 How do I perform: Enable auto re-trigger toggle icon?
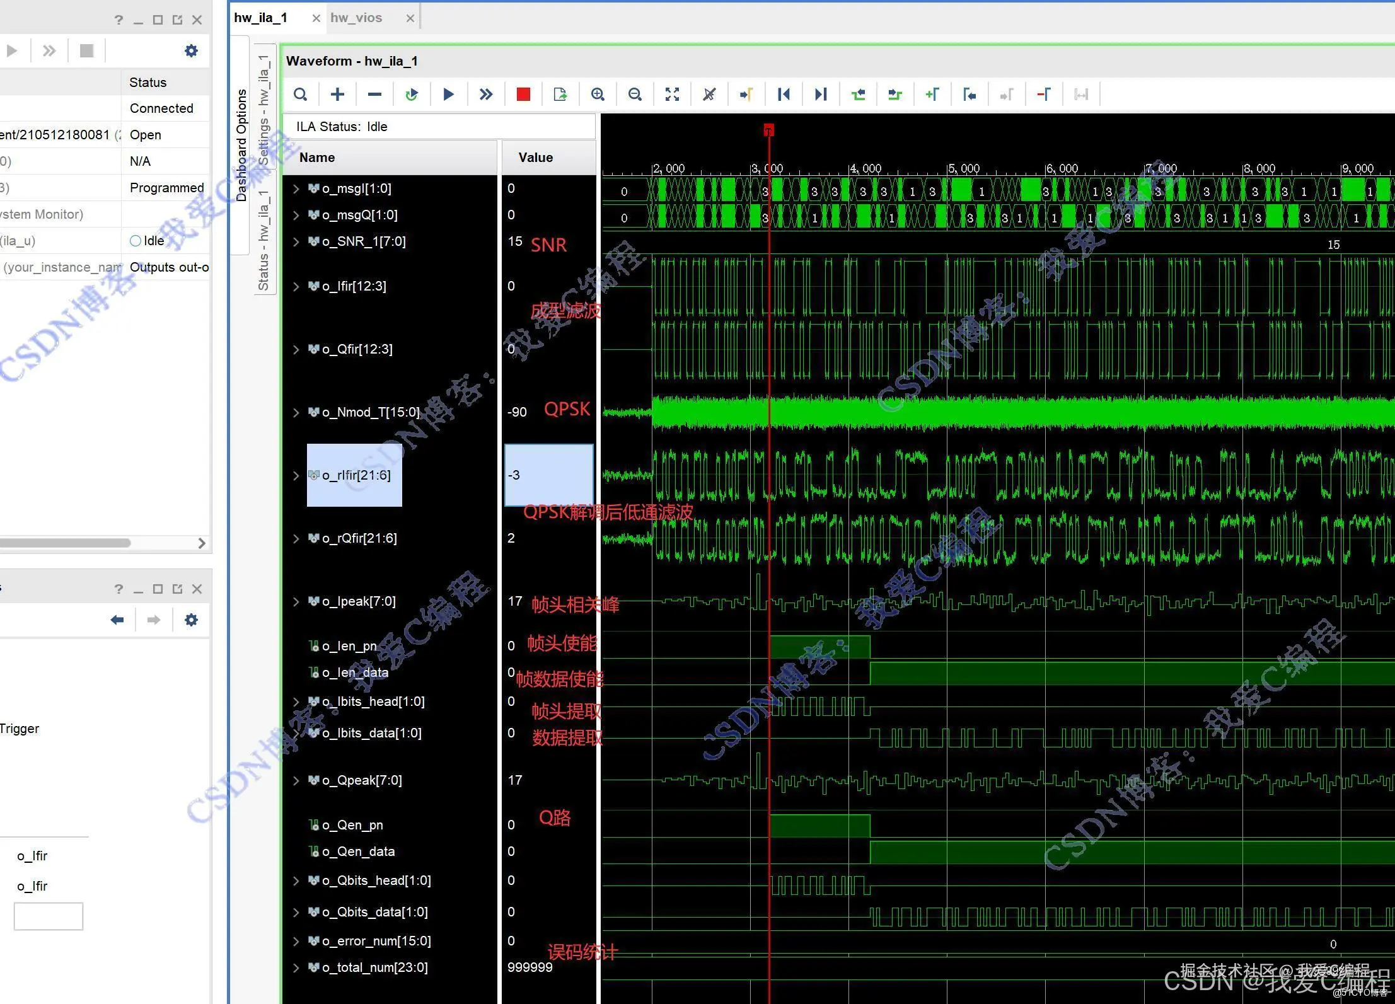point(412,95)
